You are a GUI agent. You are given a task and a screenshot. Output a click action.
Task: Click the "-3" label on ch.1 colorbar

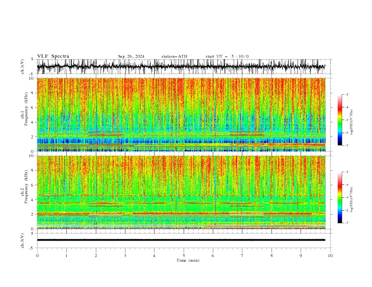pos(346,94)
